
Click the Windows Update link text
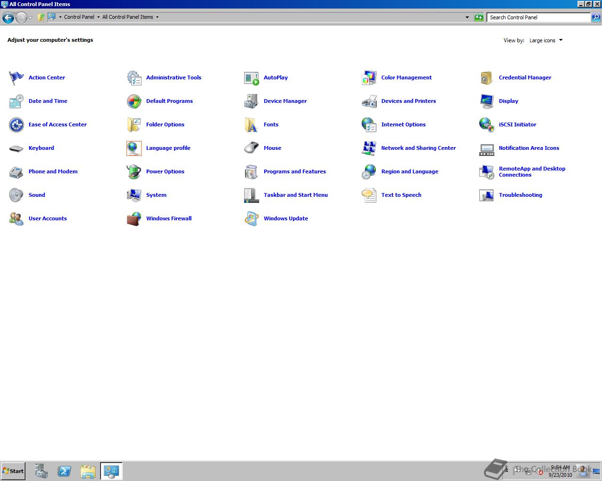tap(286, 218)
